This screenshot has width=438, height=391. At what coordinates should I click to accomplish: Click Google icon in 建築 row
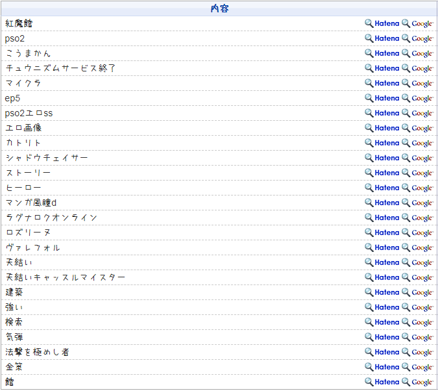tap(417, 292)
